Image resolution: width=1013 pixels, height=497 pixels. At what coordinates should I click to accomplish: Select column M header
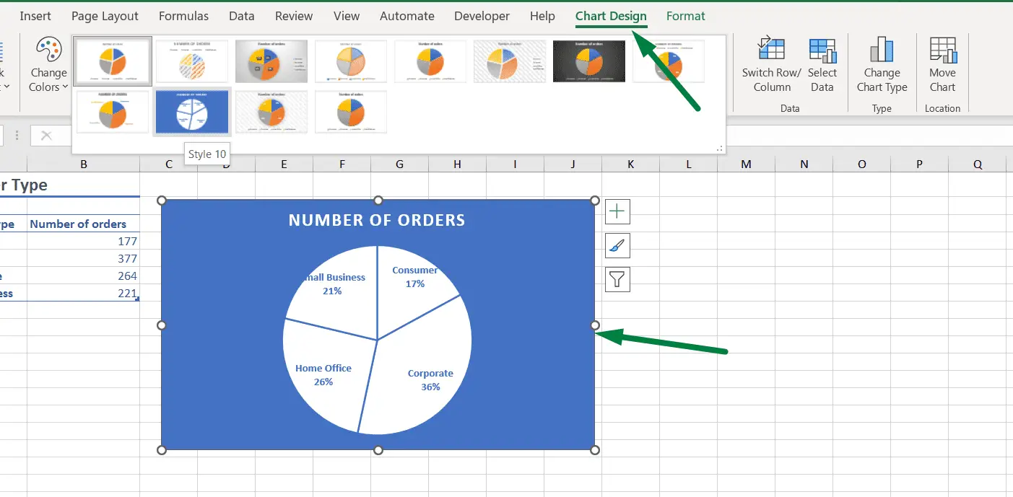[746, 164]
